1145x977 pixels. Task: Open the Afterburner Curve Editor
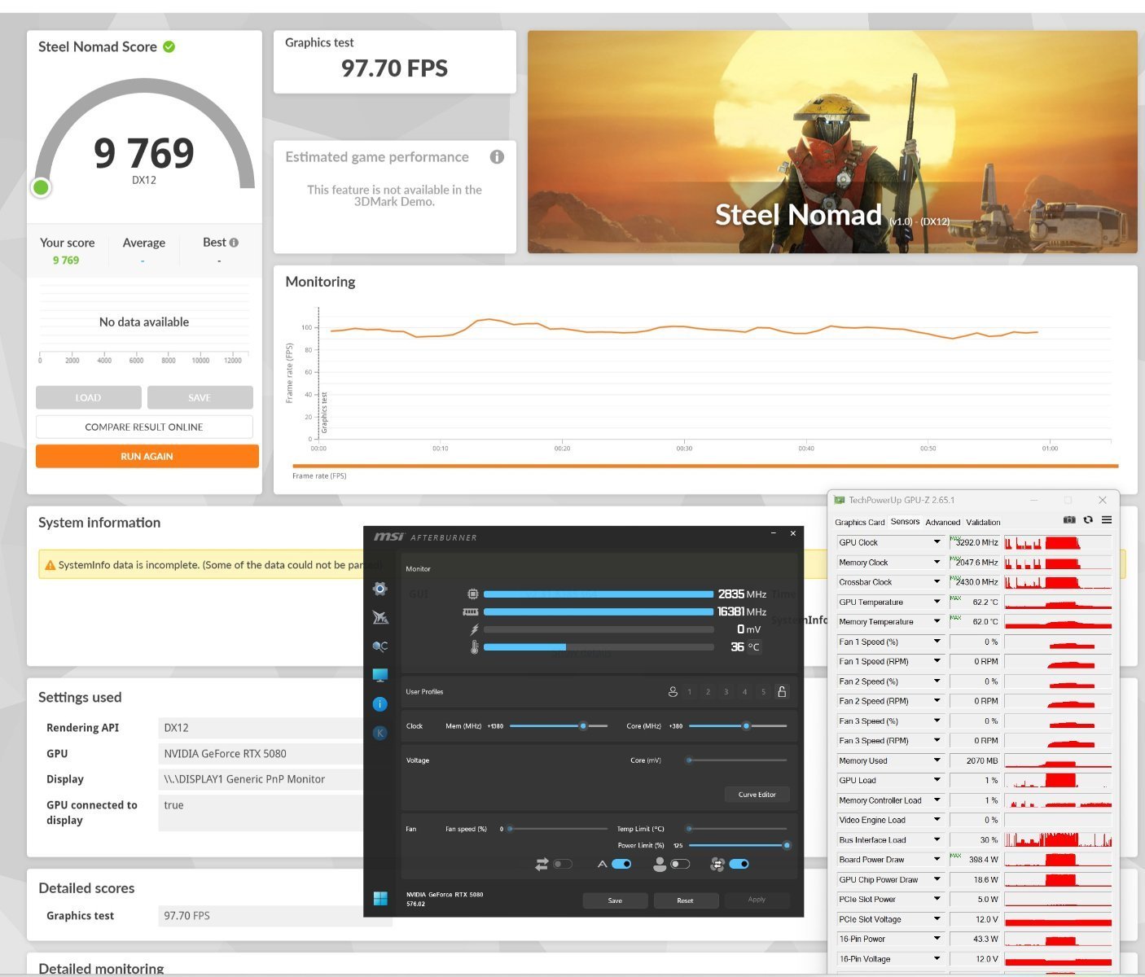(757, 795)
